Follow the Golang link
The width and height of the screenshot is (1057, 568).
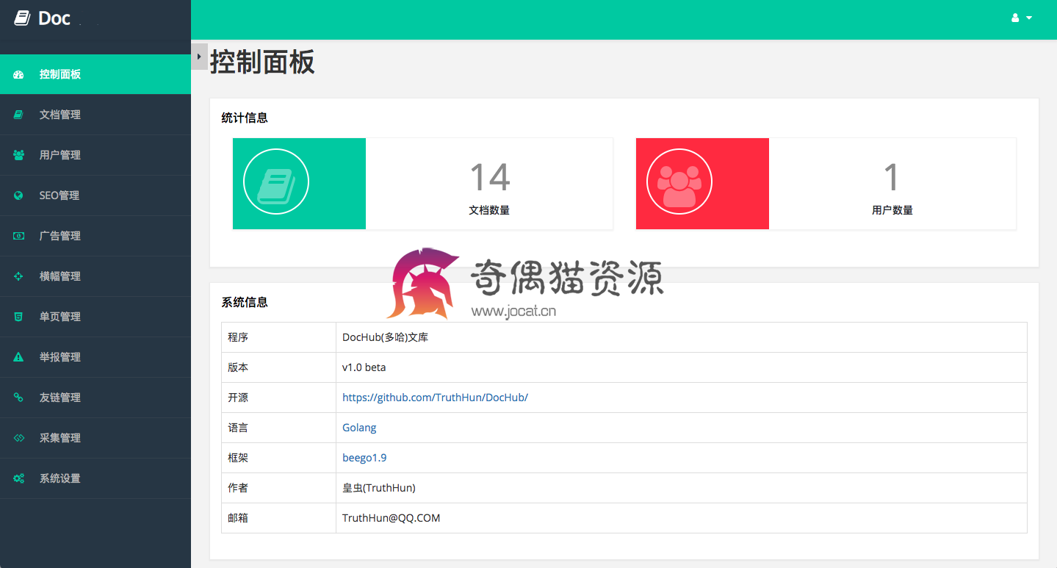tap(359, 428)
